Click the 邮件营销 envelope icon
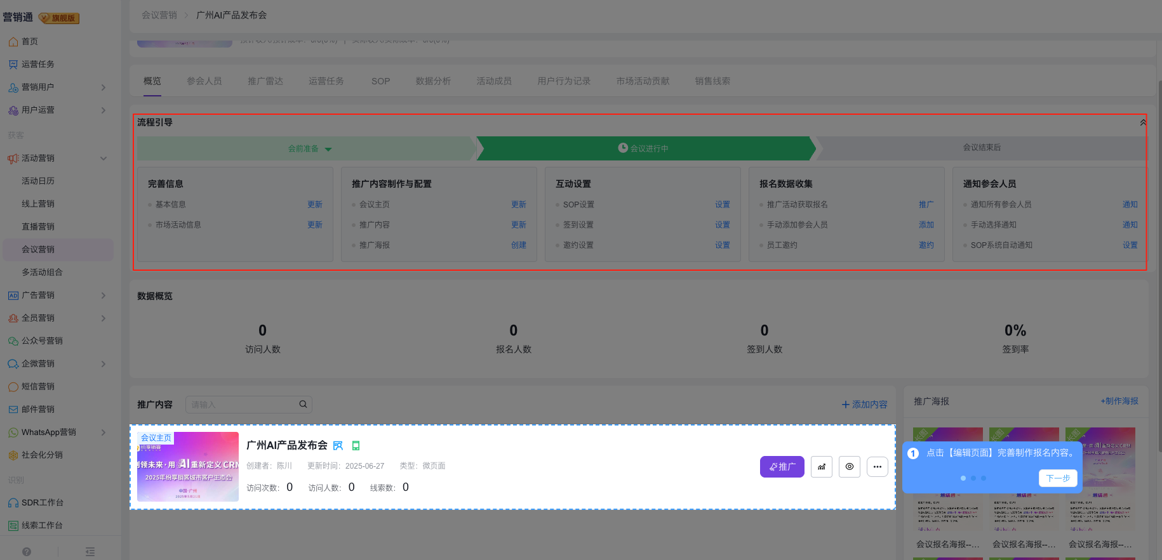This screenshot has width=1162, height=560. tap(13, 410)
